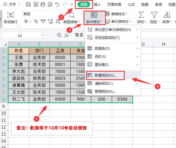Click the fx insert function icon
176x148 pixels.
(x=67, y=35)
